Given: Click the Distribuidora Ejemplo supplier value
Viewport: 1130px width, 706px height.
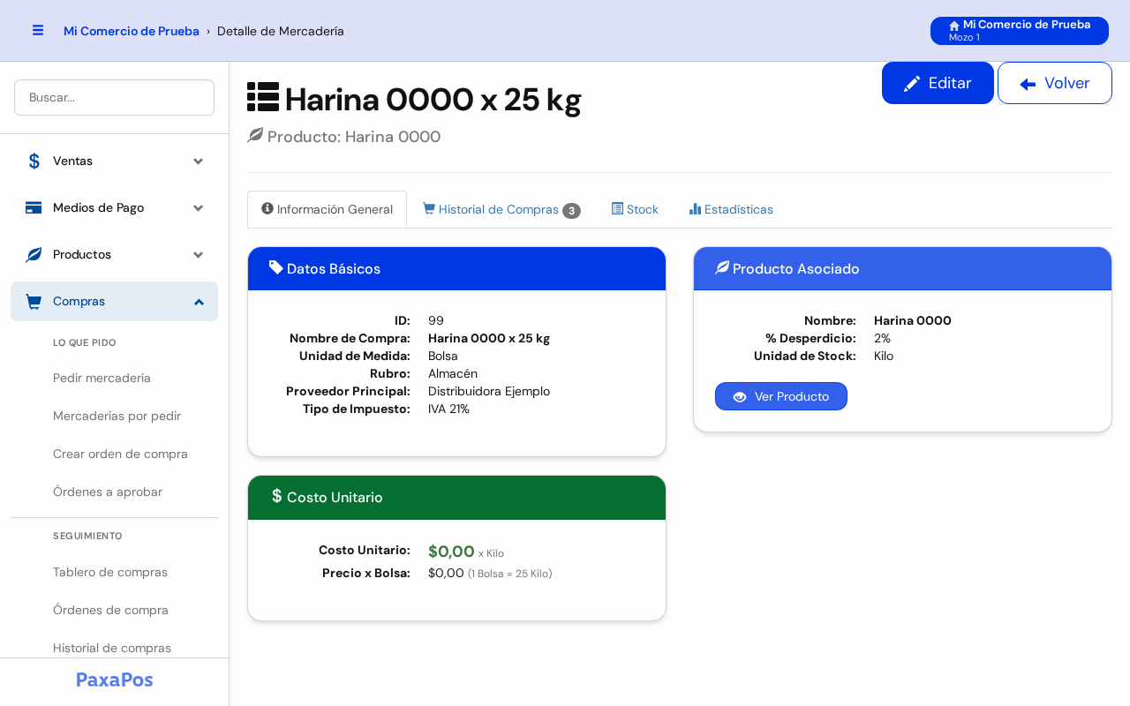Looking at the screenshot, I should (x=489, y=391).
